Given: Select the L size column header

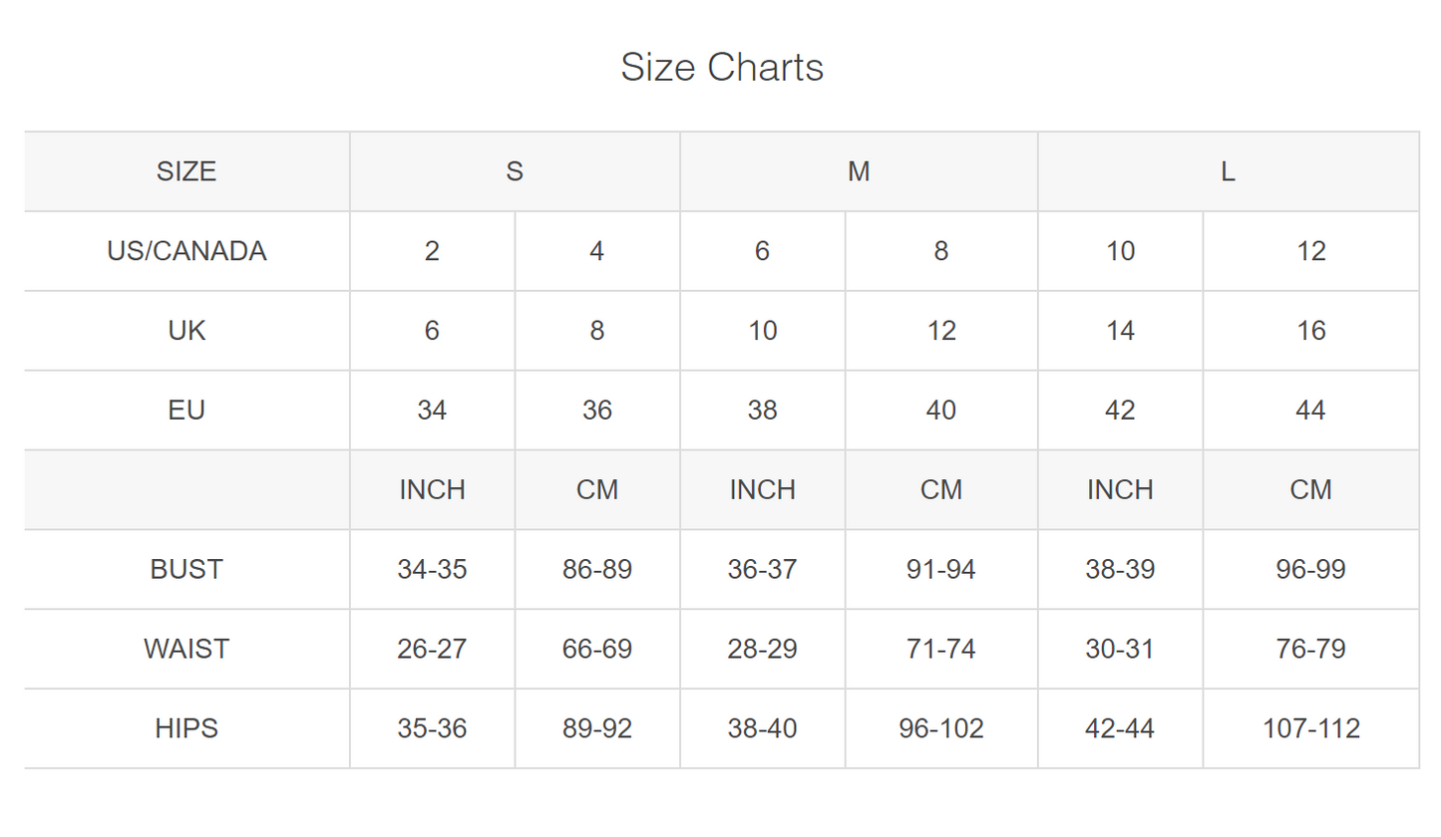Looking at the screenshot, I should tap(1228, 171).
